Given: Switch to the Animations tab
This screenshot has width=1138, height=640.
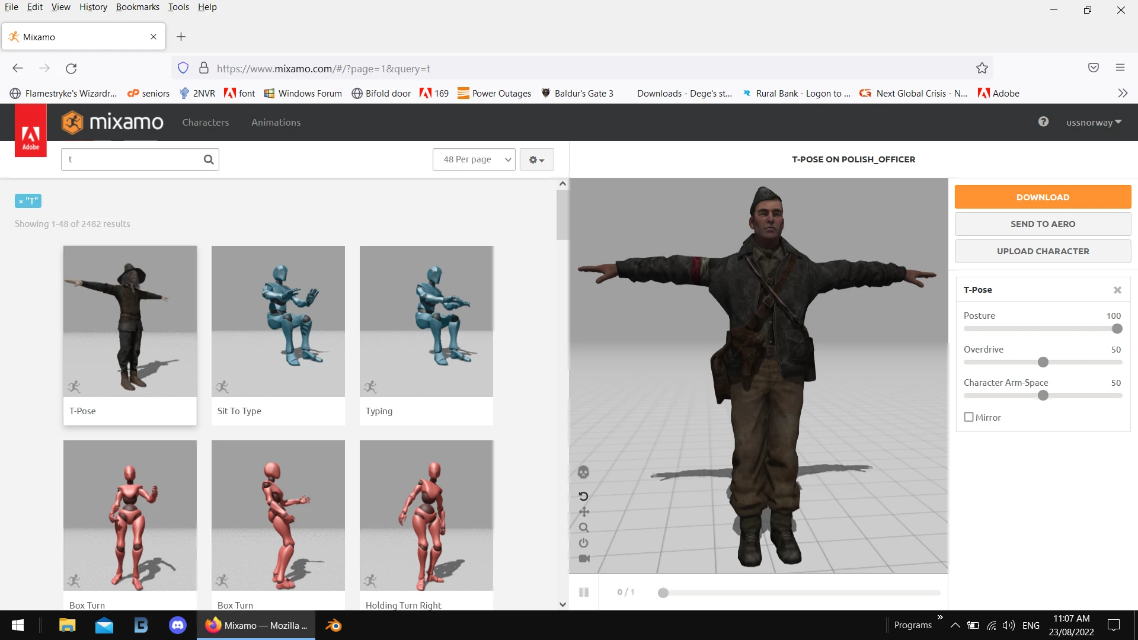Looking at the screenshot, I should [276, 122].
